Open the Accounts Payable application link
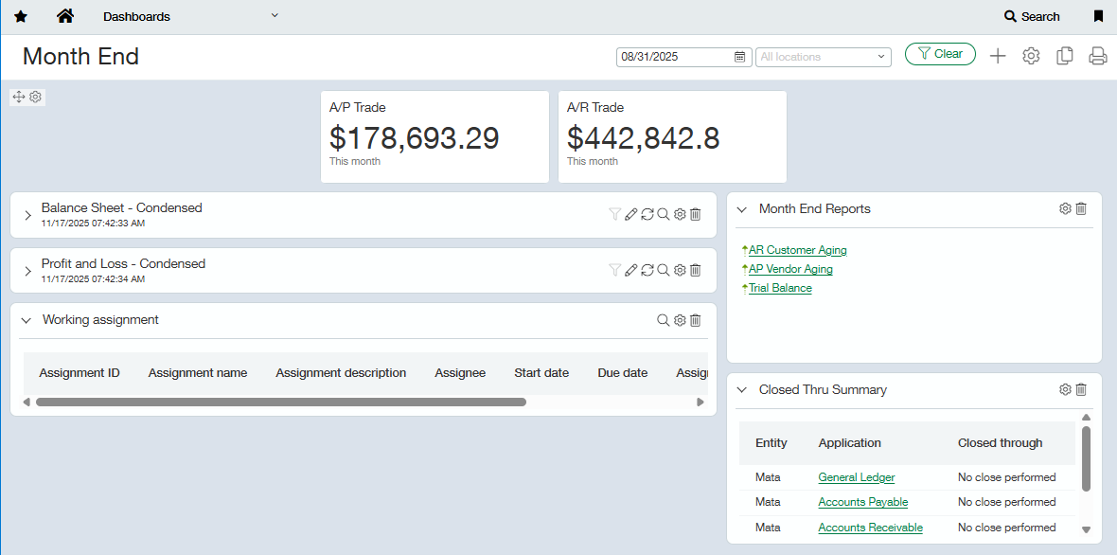Viewport: 1117px width, 555px height. 862,502
